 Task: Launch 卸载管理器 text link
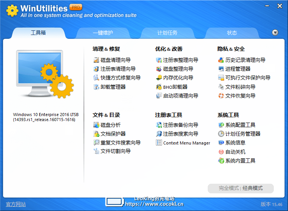[x=113, y=87]
